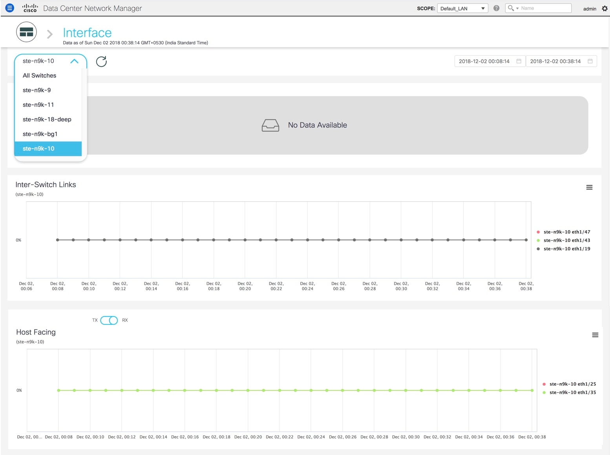Toggle ste-n9k-10 eth1/35 legend series
The height and width of the screenshot is (455, 610).
coord(569,392)
